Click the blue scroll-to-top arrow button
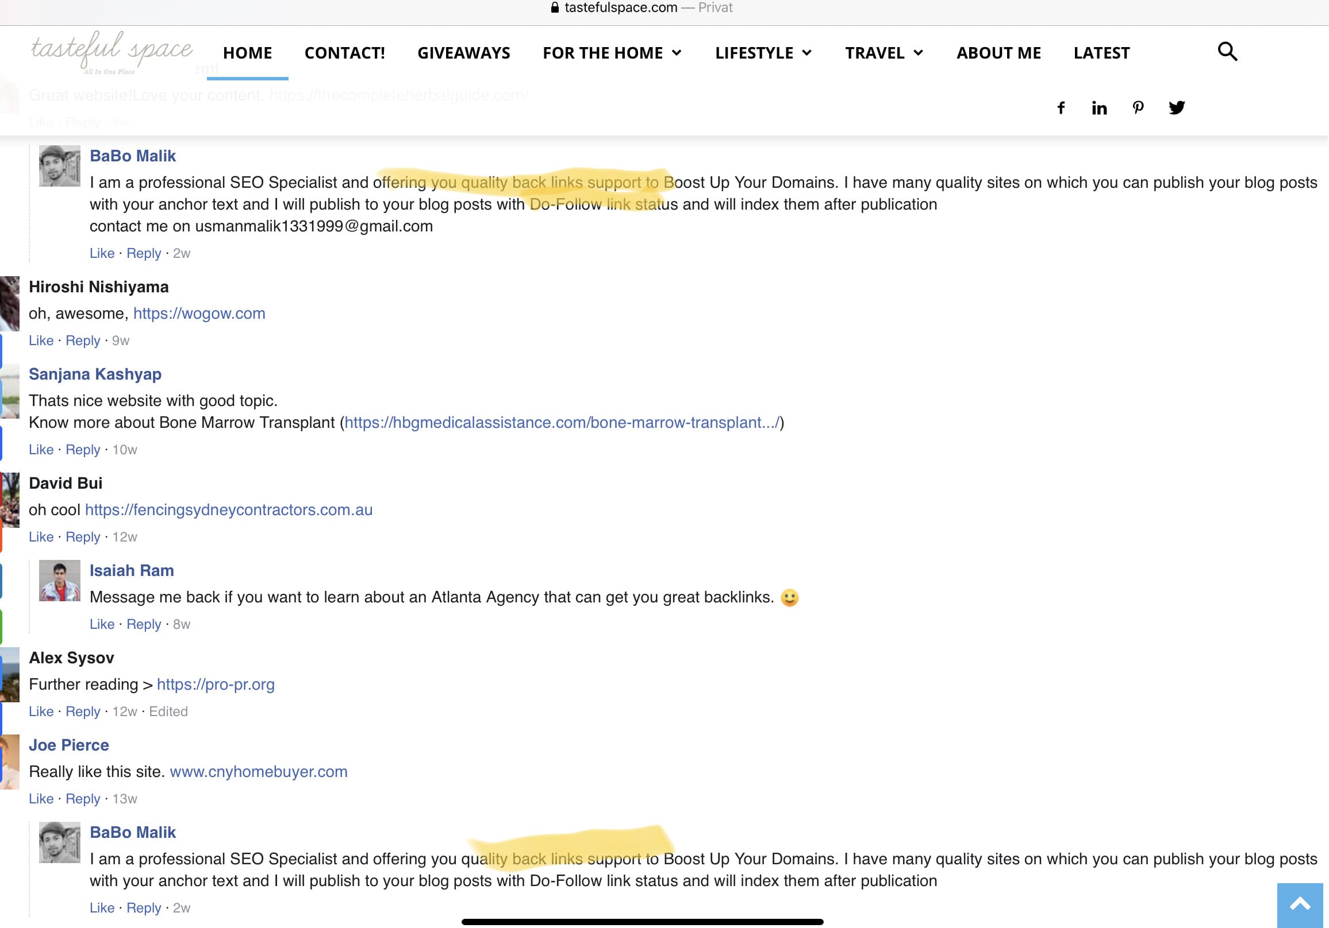Image resolution: width=1329 pixels, height=928 pixels. tap(1300, 904)
